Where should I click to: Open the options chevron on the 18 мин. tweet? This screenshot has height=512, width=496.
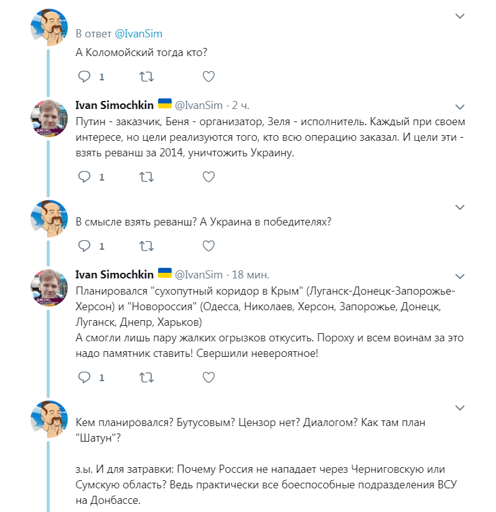point(460,277)
